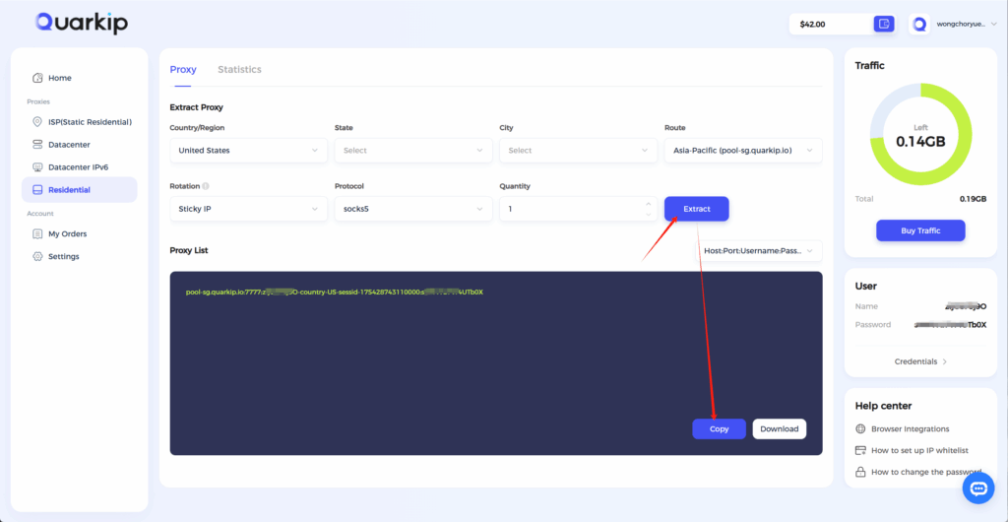Screen dimensions: 1008x522
Task: Expand the wongchoryue account menu arrow
Action: click(x=992, y=25)
